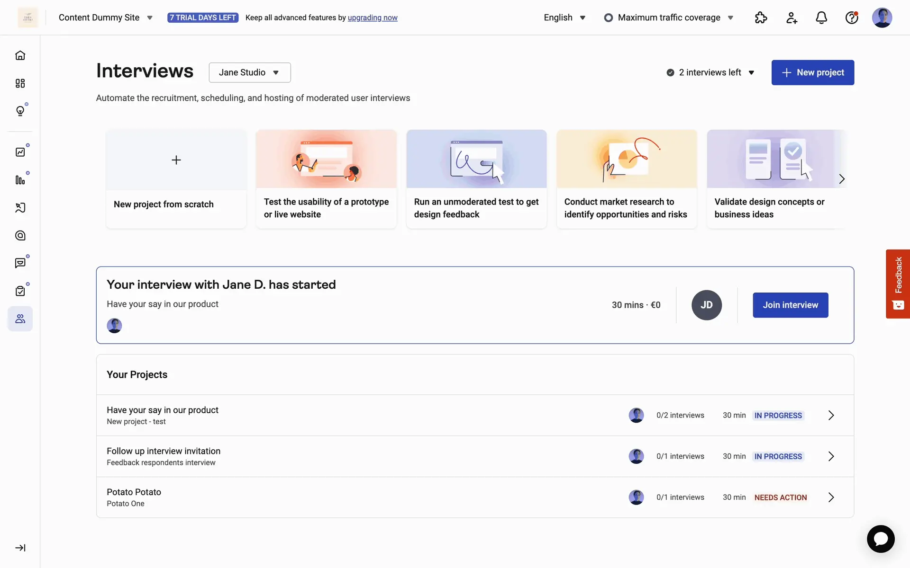Open the bar chart sidebar icon
The image size is (910, 568).
tap(20, 180)
